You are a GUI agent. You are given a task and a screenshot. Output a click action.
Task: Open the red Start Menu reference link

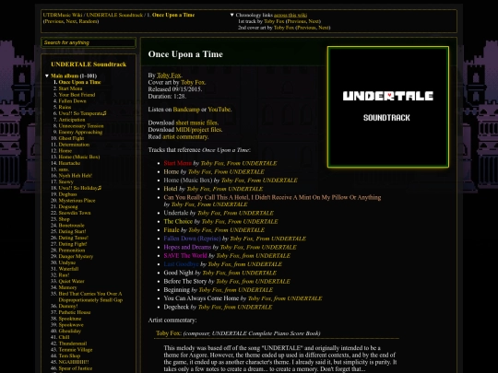click(178, 163)
